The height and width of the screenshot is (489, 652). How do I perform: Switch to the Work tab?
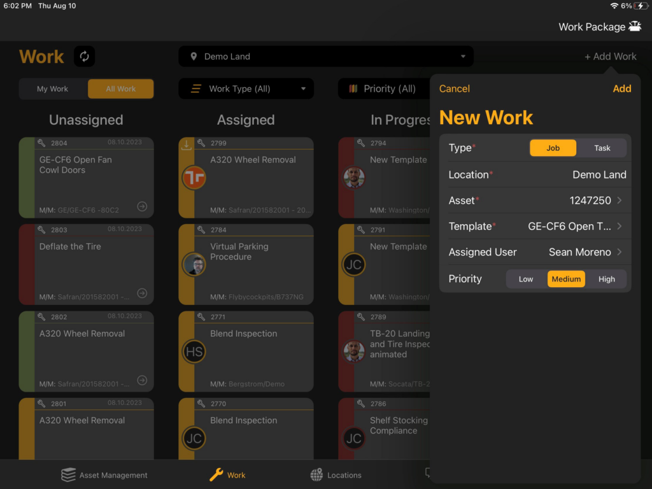coord(227,474)
